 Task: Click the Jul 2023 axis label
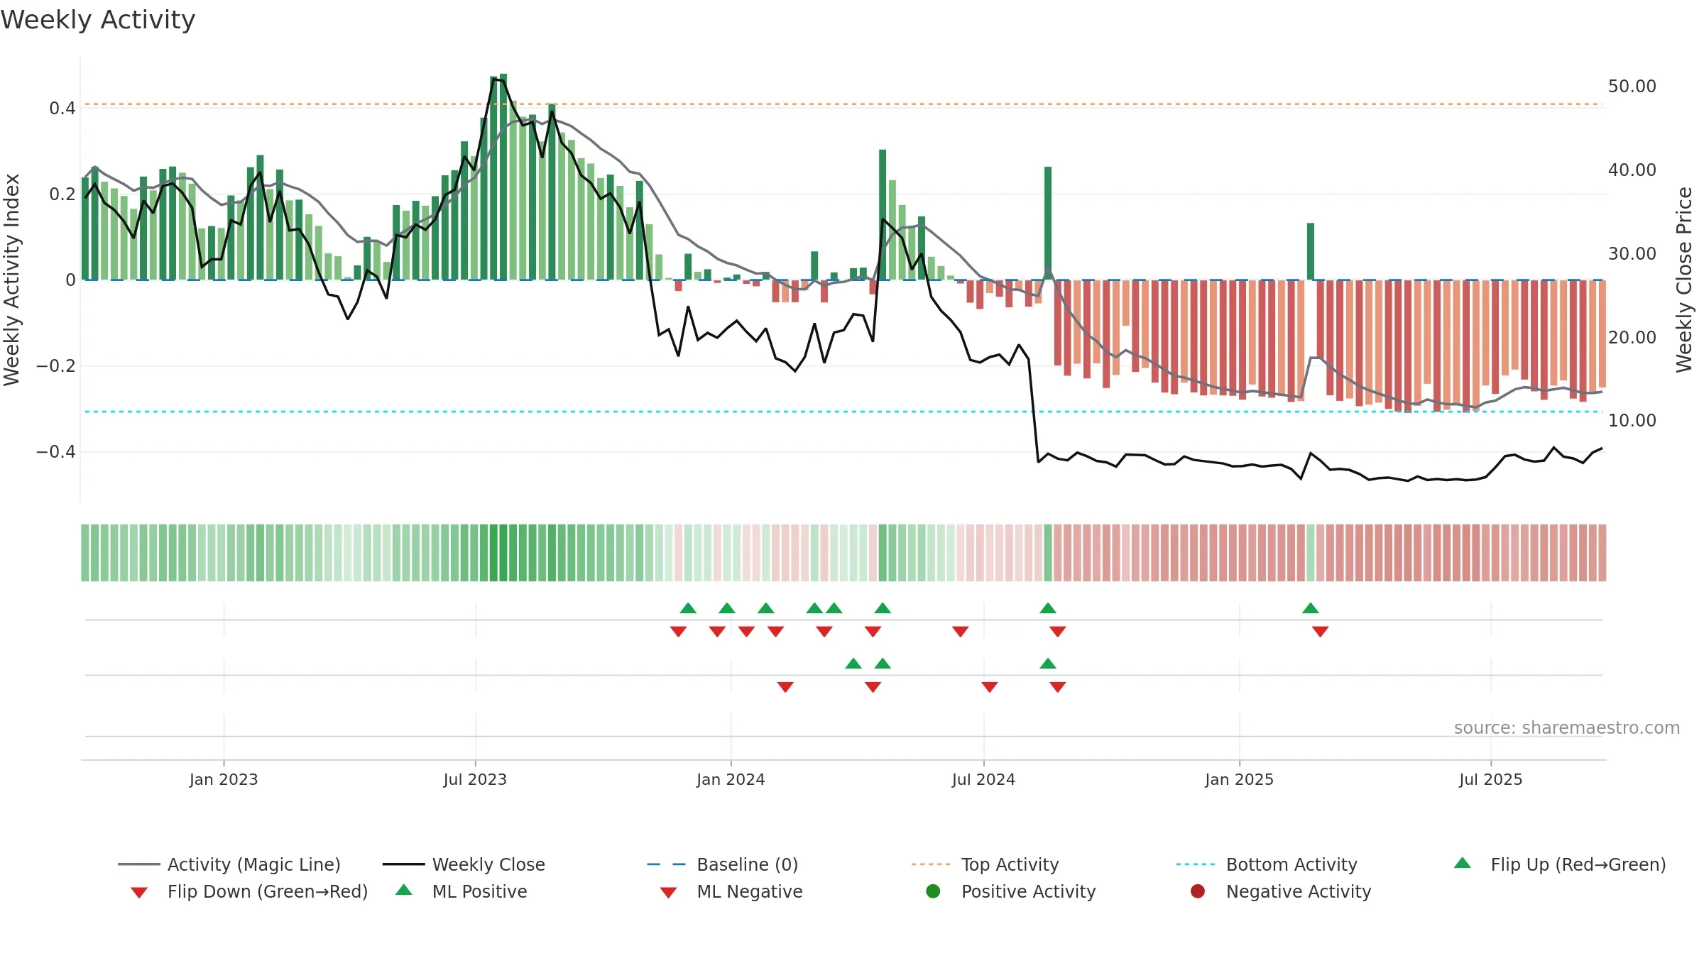(x=475, y=779)
